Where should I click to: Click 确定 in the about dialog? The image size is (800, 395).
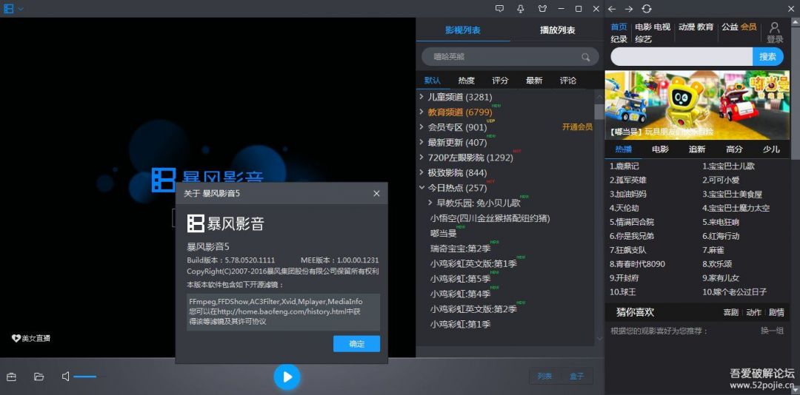tap(356, 344)
